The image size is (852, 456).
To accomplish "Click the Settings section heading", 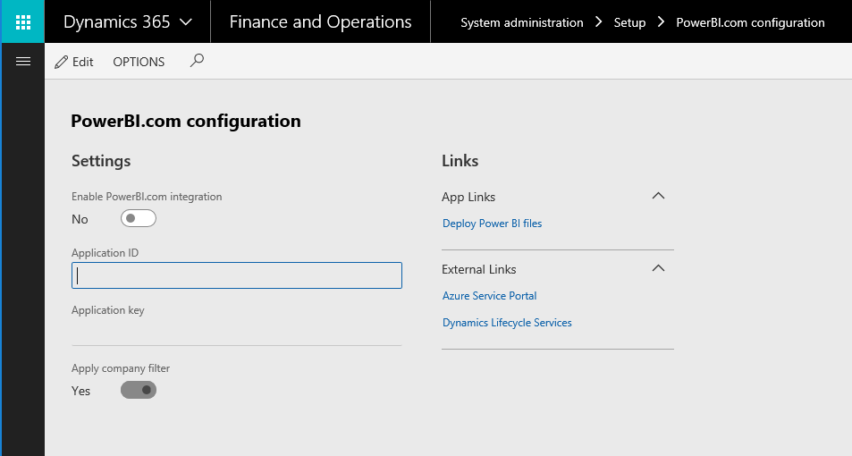I will pos(101,161).
